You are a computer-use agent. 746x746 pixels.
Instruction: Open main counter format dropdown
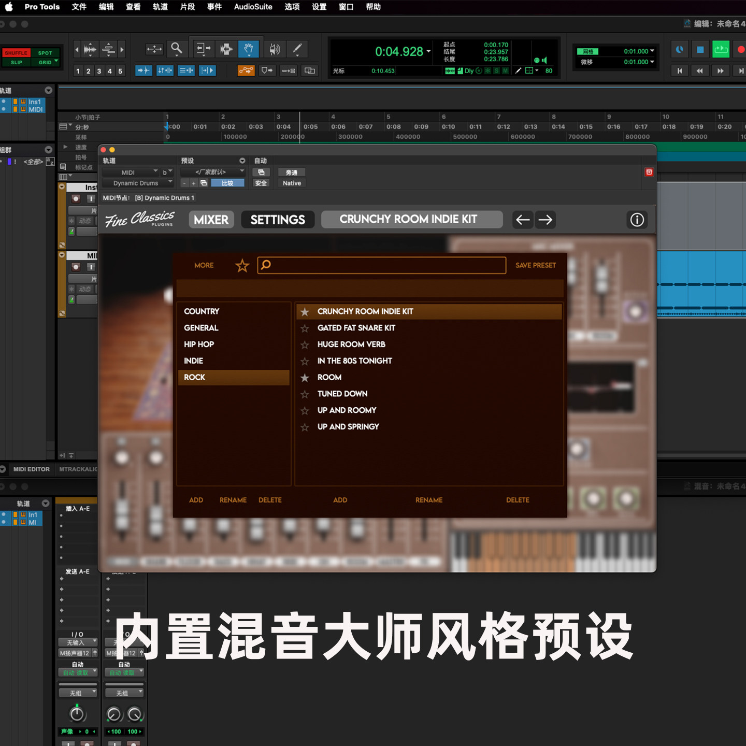pyautogui.click(x=428, y=51)
